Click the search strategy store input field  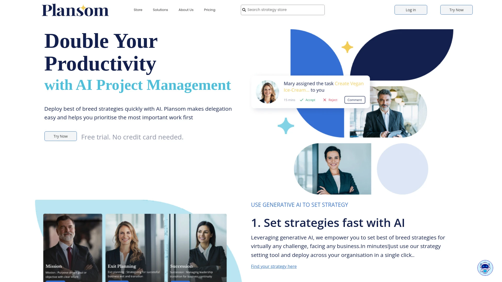283,10
